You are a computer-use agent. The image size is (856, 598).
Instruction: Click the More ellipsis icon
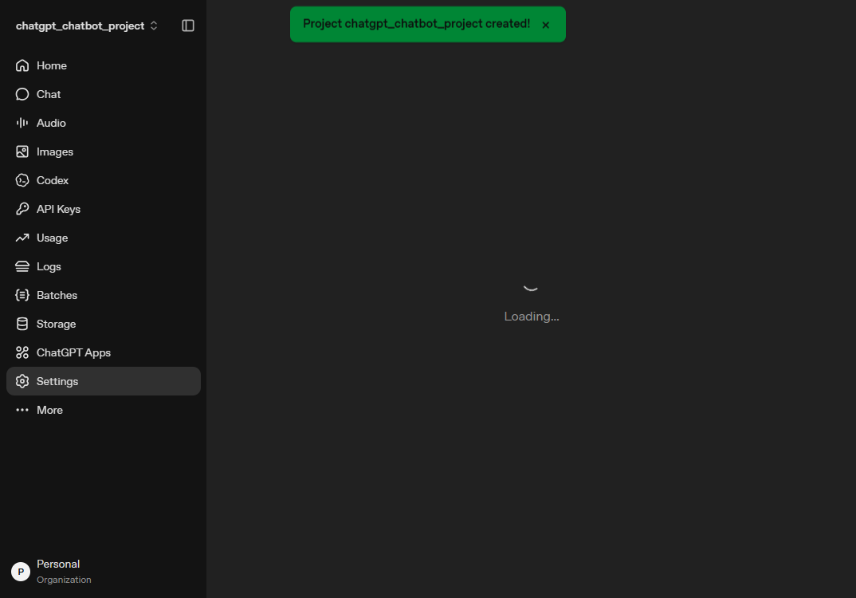coord(22,410)
